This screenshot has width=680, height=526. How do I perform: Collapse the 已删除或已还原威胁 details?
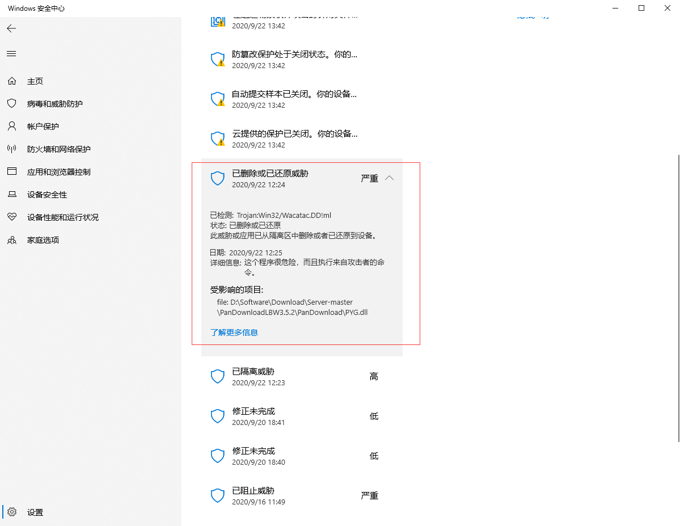[390, 178]
